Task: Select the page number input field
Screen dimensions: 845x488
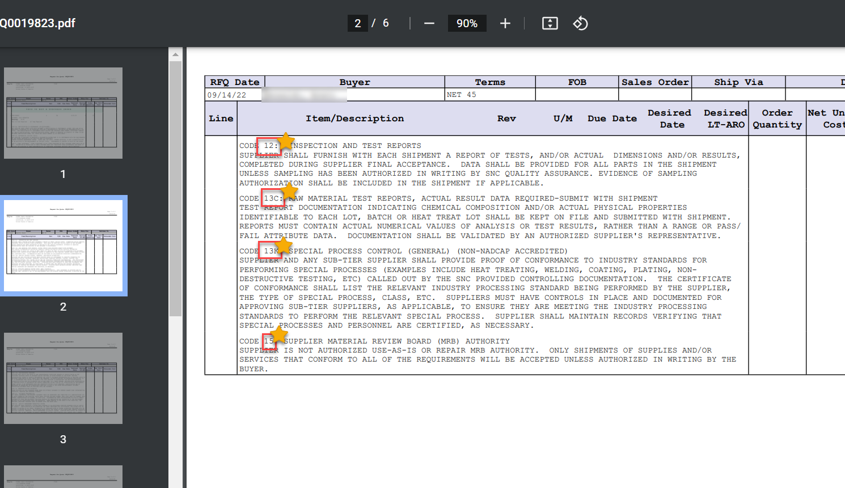Action: [x=357, y=23]
